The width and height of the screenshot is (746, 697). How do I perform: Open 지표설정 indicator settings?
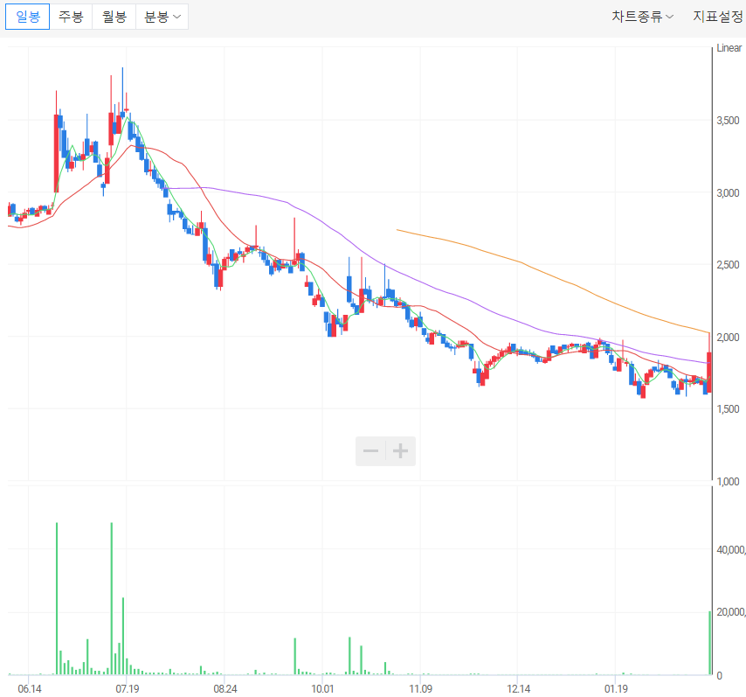718,17
